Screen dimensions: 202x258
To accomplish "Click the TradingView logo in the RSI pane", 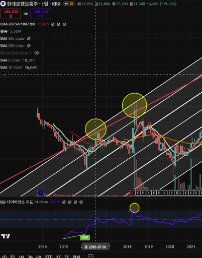I will tap(6, 236).
